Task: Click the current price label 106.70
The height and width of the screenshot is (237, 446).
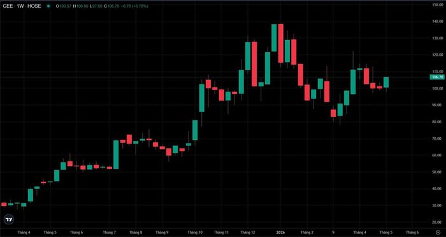Action: pyautogui.click(x=437, y=77)
